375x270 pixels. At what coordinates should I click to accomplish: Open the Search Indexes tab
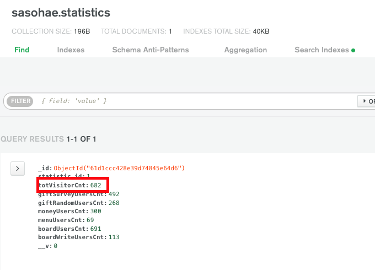(x=322, y=50)
